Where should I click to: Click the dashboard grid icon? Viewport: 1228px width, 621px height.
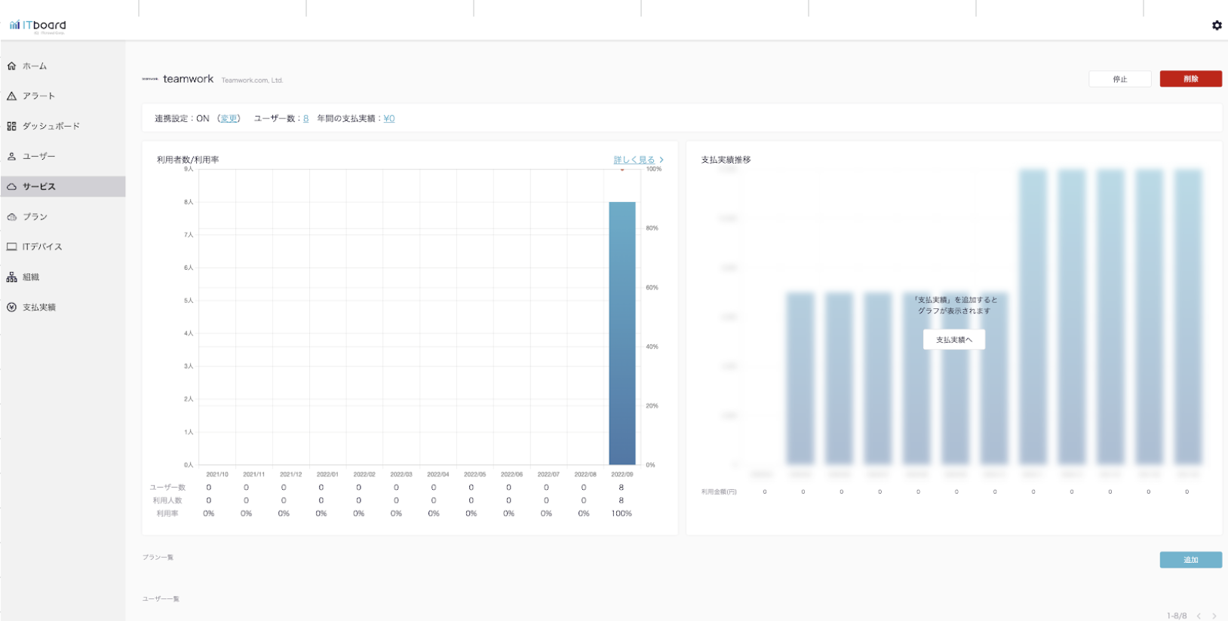point(11,127)
